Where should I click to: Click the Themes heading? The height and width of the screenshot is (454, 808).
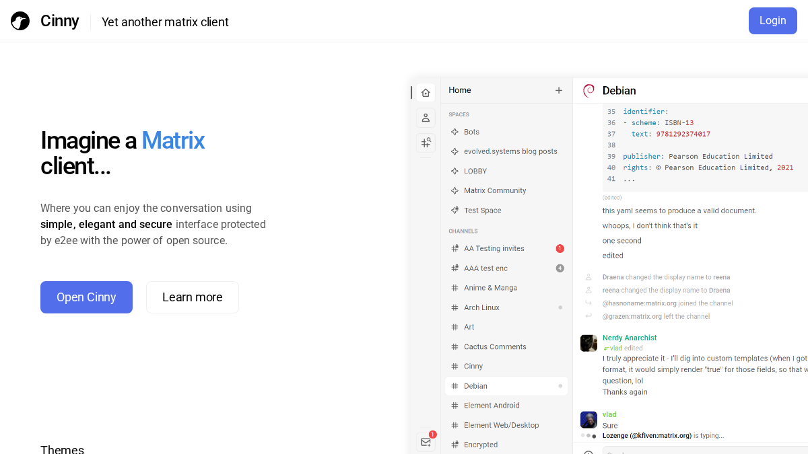(62, 449)
